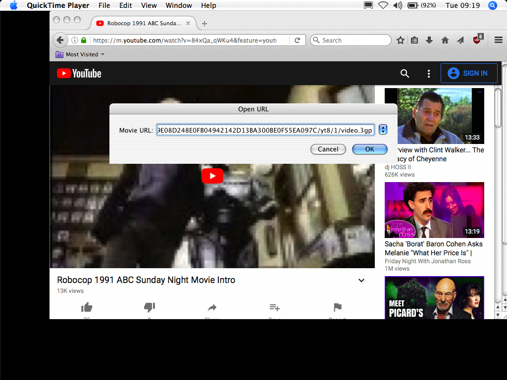Open the Wi-Fi status menu

(383, 5)
